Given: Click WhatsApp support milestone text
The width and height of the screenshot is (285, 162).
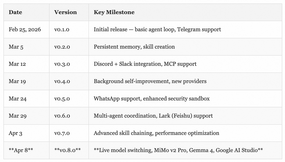Looking at the screenshot, I should (152, 99).
